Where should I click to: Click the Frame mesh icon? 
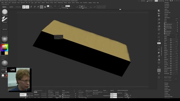[x=159, y=49]
